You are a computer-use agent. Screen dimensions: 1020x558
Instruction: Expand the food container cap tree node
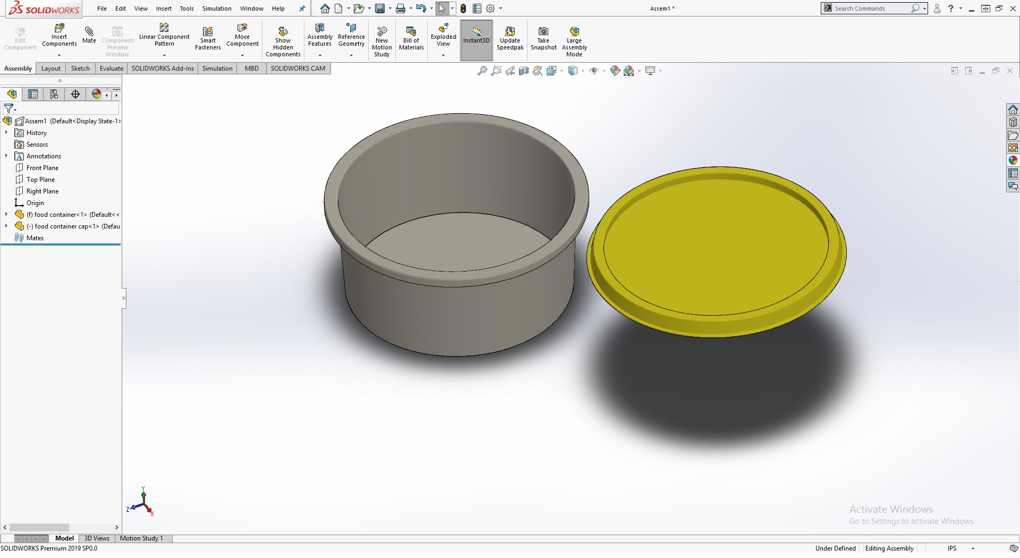[x=6, y=226]
